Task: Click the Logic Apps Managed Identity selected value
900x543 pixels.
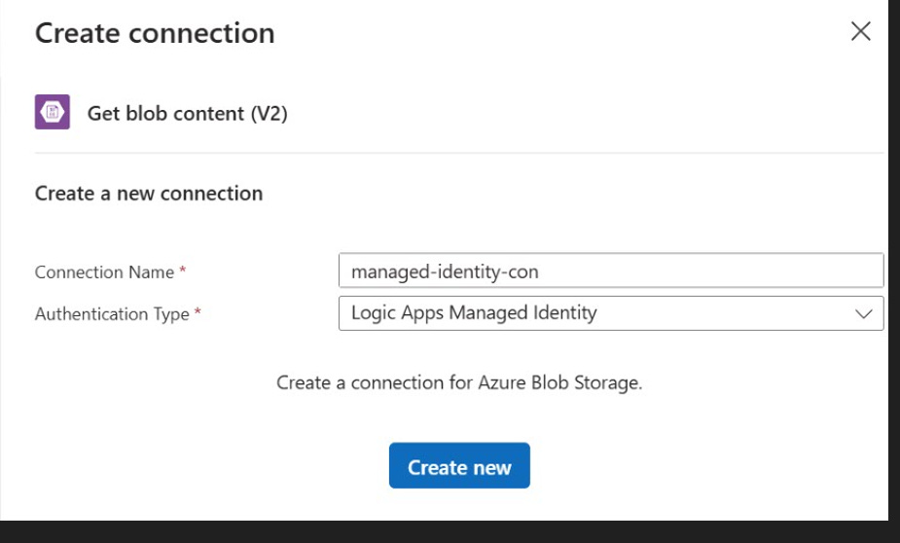Action: pos(474,312)
